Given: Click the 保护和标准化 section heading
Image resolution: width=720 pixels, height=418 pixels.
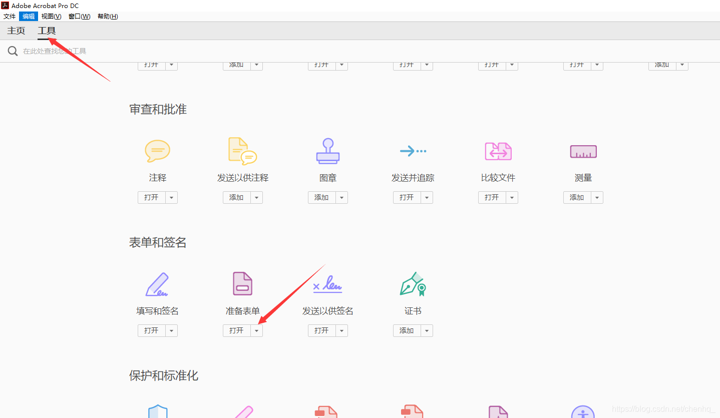Looking at the screenshot, I should [x=164, y=375].
